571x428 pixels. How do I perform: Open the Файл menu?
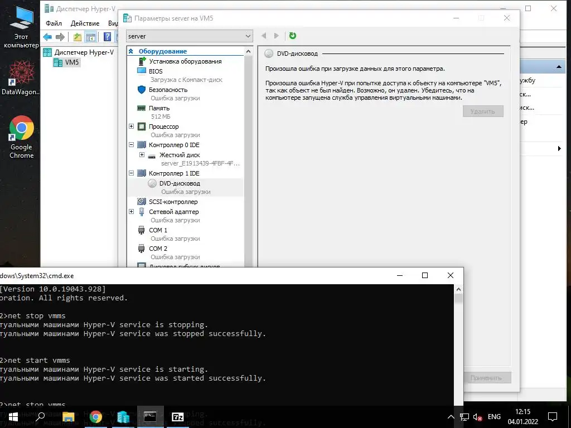click(x=54, y=23)
